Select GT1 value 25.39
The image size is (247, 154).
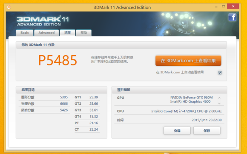(x=94, y=97)
